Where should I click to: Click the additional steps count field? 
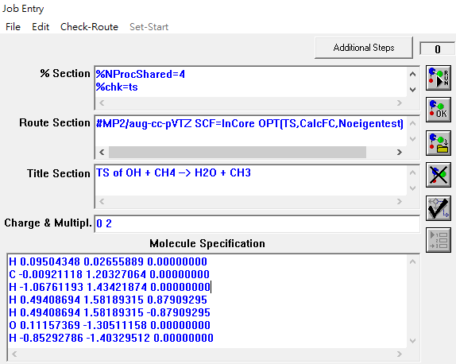coord(437,49)
